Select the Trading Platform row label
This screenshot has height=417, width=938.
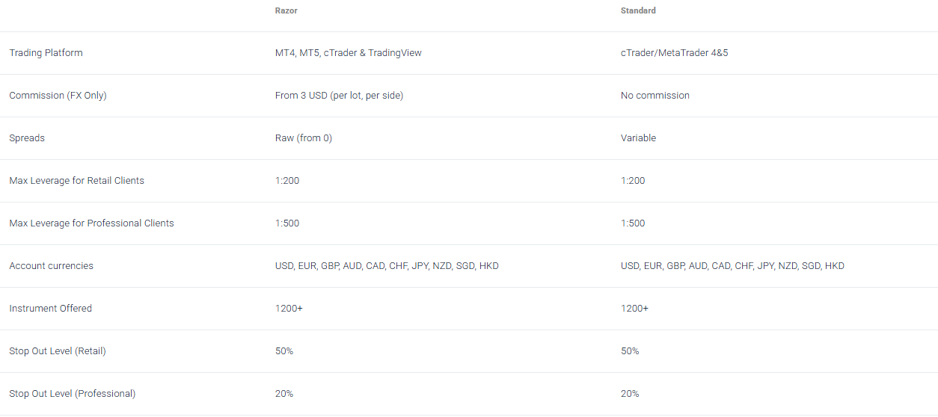[46, 53]
